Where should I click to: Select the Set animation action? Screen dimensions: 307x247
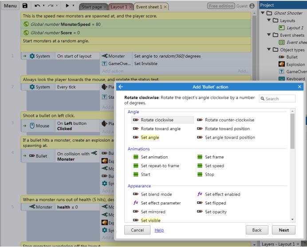[155, 157]
